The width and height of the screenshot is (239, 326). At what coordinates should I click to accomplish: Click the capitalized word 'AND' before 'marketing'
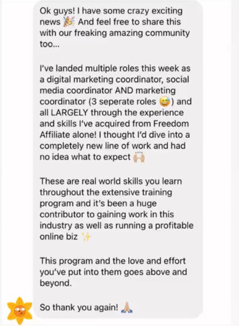pos(124,90)
